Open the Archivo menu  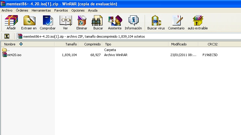7,10
